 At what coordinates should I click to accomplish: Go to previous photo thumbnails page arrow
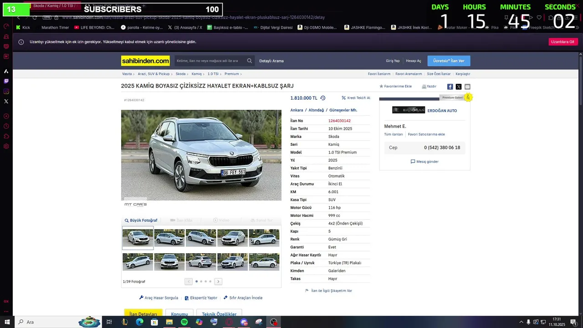click(x=189, y=282)
